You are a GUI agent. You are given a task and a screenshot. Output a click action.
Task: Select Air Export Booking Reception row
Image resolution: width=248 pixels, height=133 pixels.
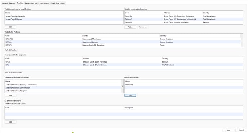click(63, 91)
